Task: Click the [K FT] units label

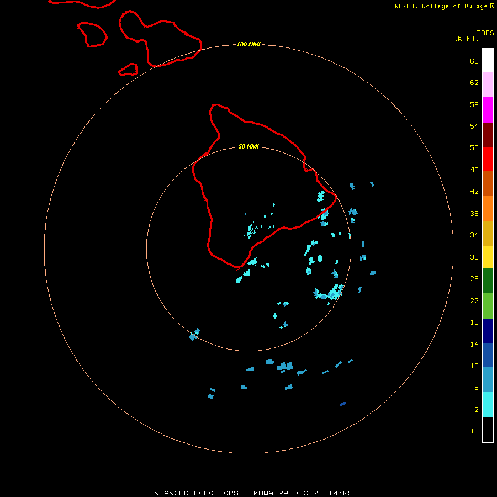Action: 467,38
